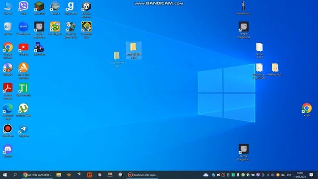Select the Telegram desktop shortcut

point(23,130)
